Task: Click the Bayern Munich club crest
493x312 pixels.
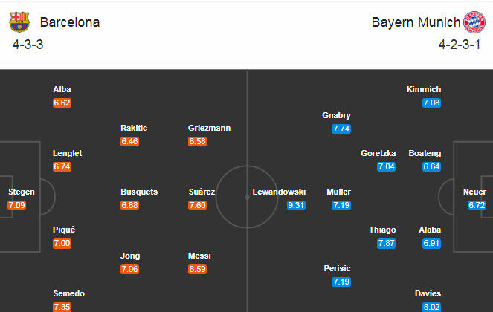Action: tap(474, 22)
